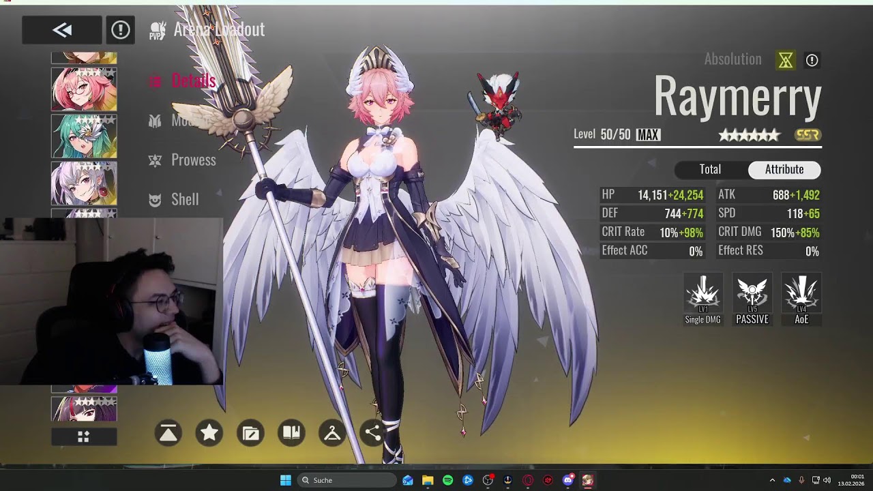The height and width of the screenshot is (491, 873).
Task: Select pink-haired glasses character portrait
Action: tap(84, 89)
